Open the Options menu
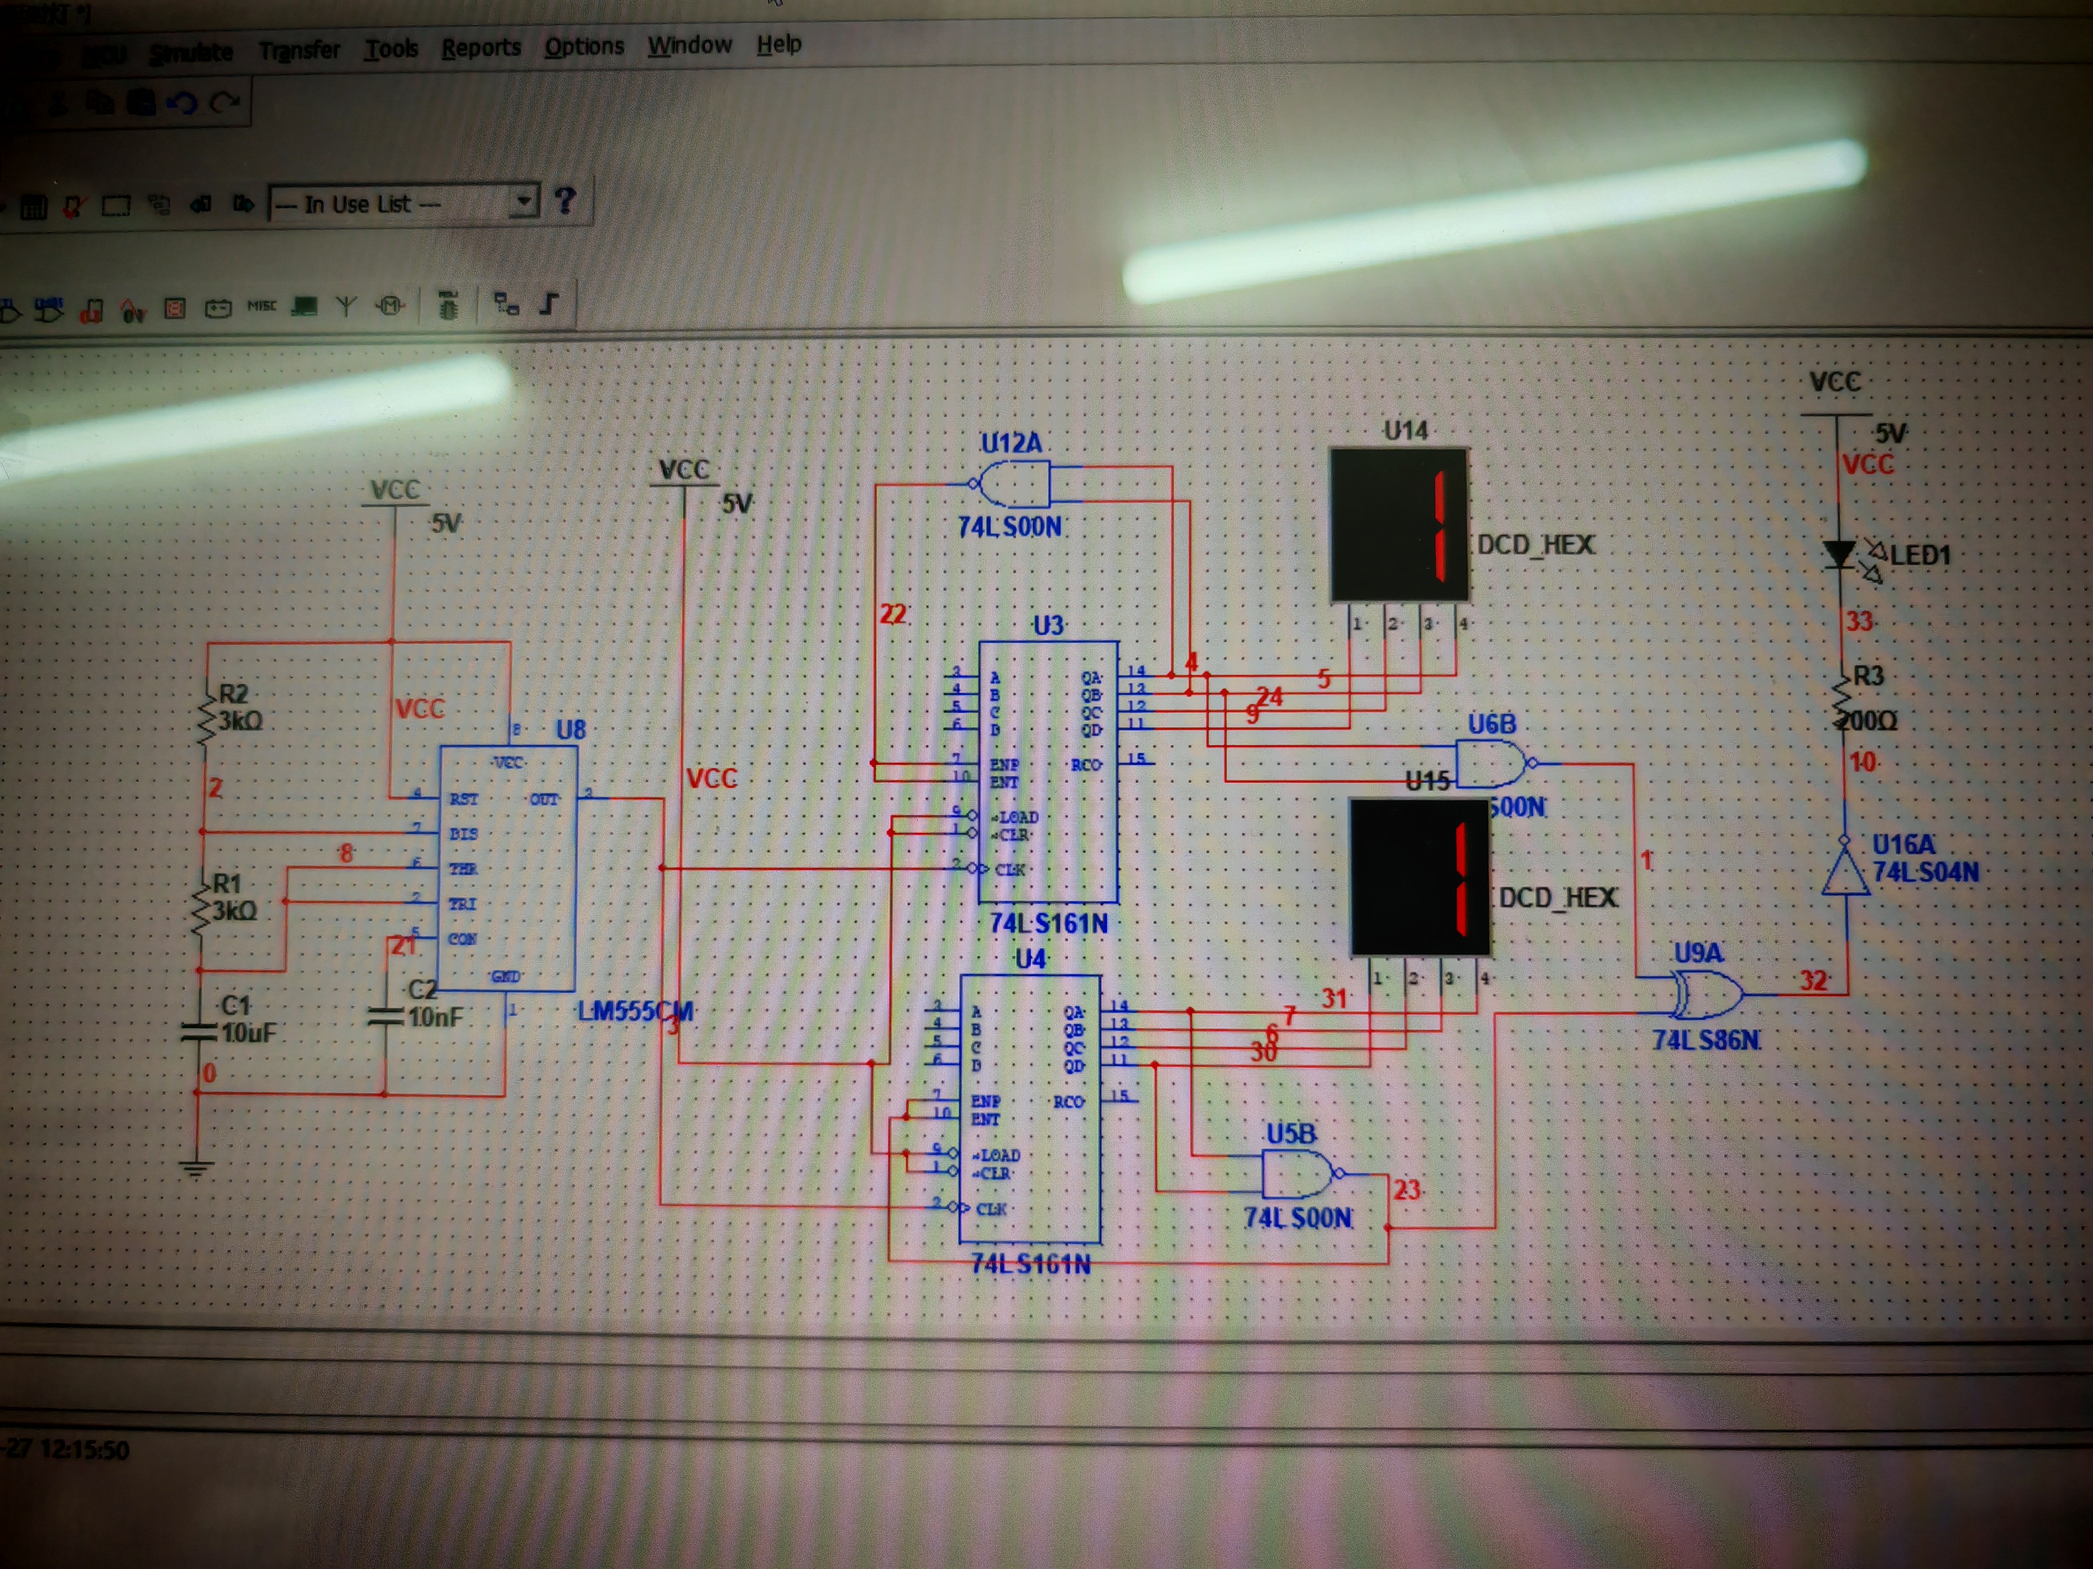 coord(584,46)
